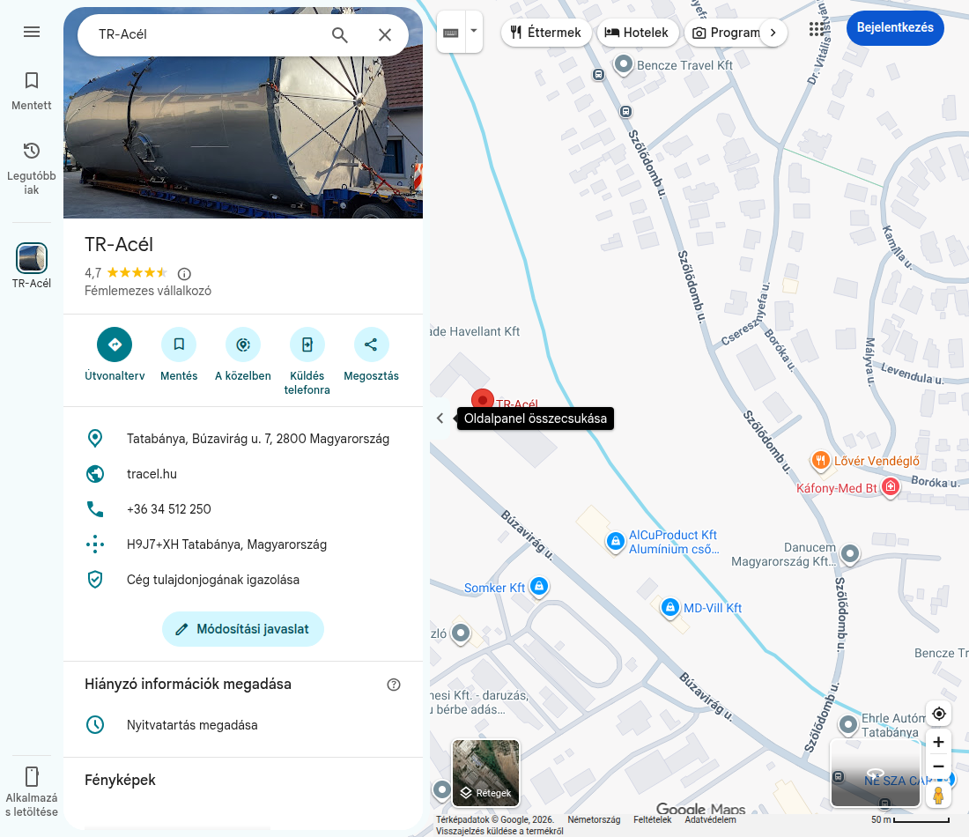This screenshot has width=969, height=837.
Task: Click Lővér Vendéglő restaurant marker
Action: tap(819, 460)
